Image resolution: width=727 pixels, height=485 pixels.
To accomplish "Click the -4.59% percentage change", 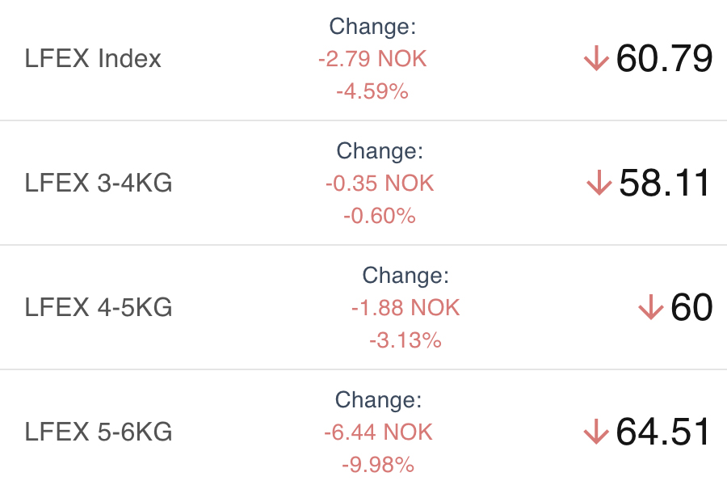I will pos(372,91).
